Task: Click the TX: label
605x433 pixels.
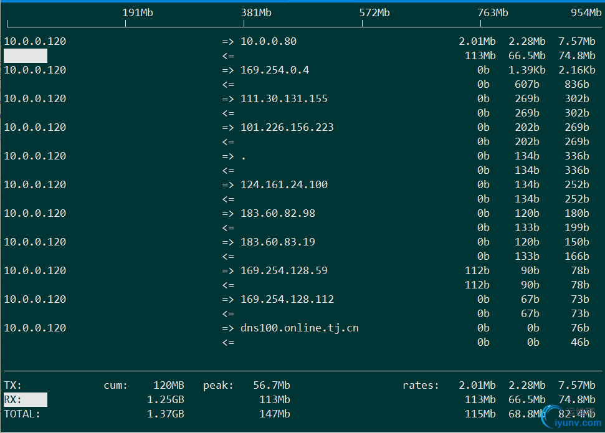Action: pos(13,385)
